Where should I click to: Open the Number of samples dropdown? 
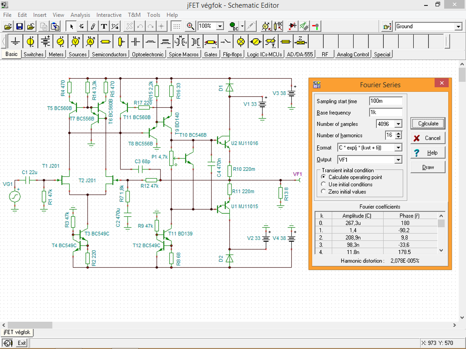398,124
